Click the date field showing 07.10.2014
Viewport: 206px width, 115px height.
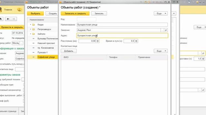point(18,33)
